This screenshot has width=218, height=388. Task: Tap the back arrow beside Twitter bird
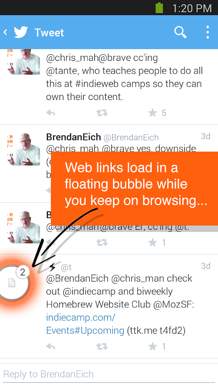[5, 32]
